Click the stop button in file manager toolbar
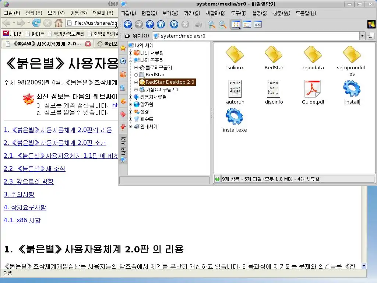 pos(185,24)
